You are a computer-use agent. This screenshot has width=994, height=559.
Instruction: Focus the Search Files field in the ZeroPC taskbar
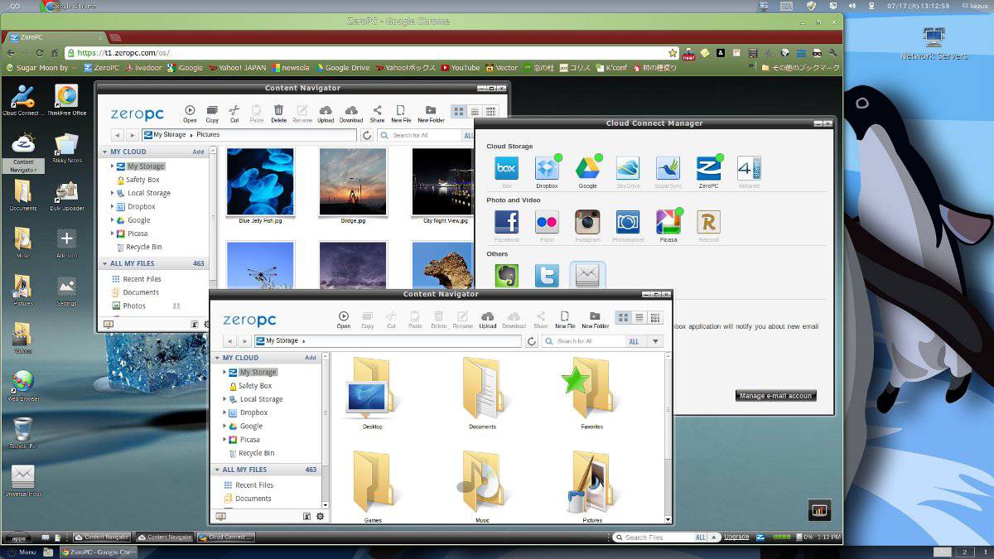(x=659, y=537)
